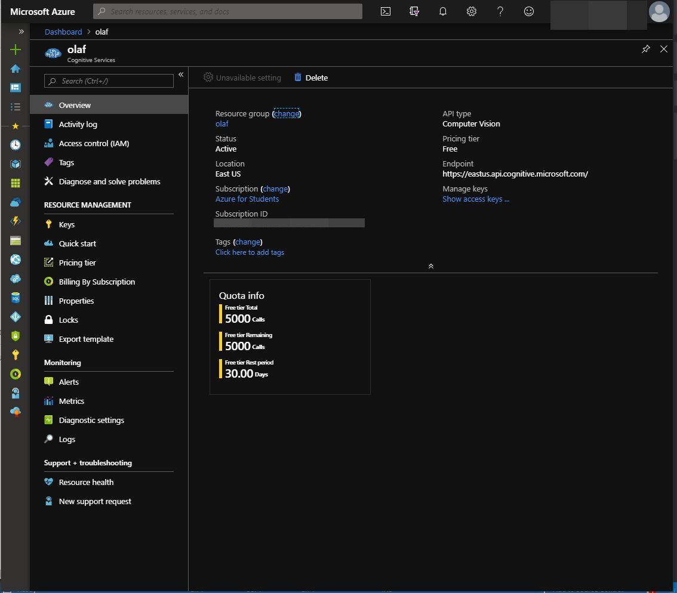
Task: Open Security Center shield icon
Action: coord(16,336)
